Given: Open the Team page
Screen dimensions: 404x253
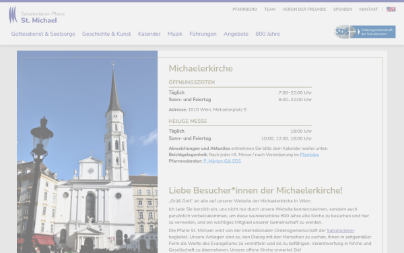Looking at the screenshot, I should coord(270,9).
